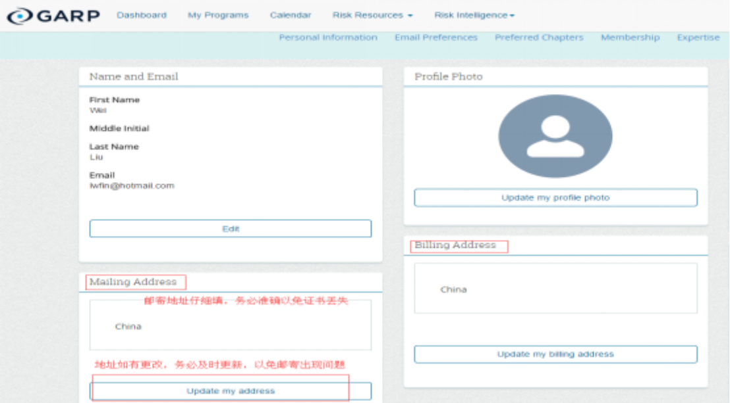Click the Name and Email heading
This screenshot has width=730, height=403.
(x=134, y=77)
